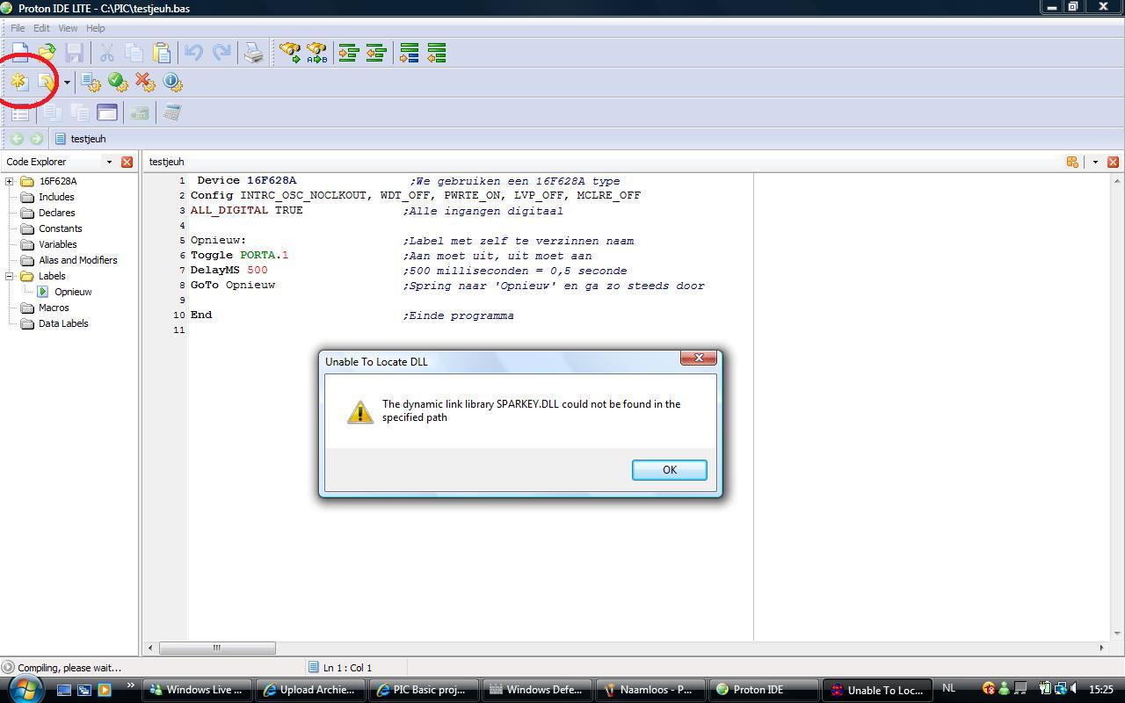Redo edit toolbar icon
The height and width of the screenshot is (703, 1125).
[x=221, y=54]
